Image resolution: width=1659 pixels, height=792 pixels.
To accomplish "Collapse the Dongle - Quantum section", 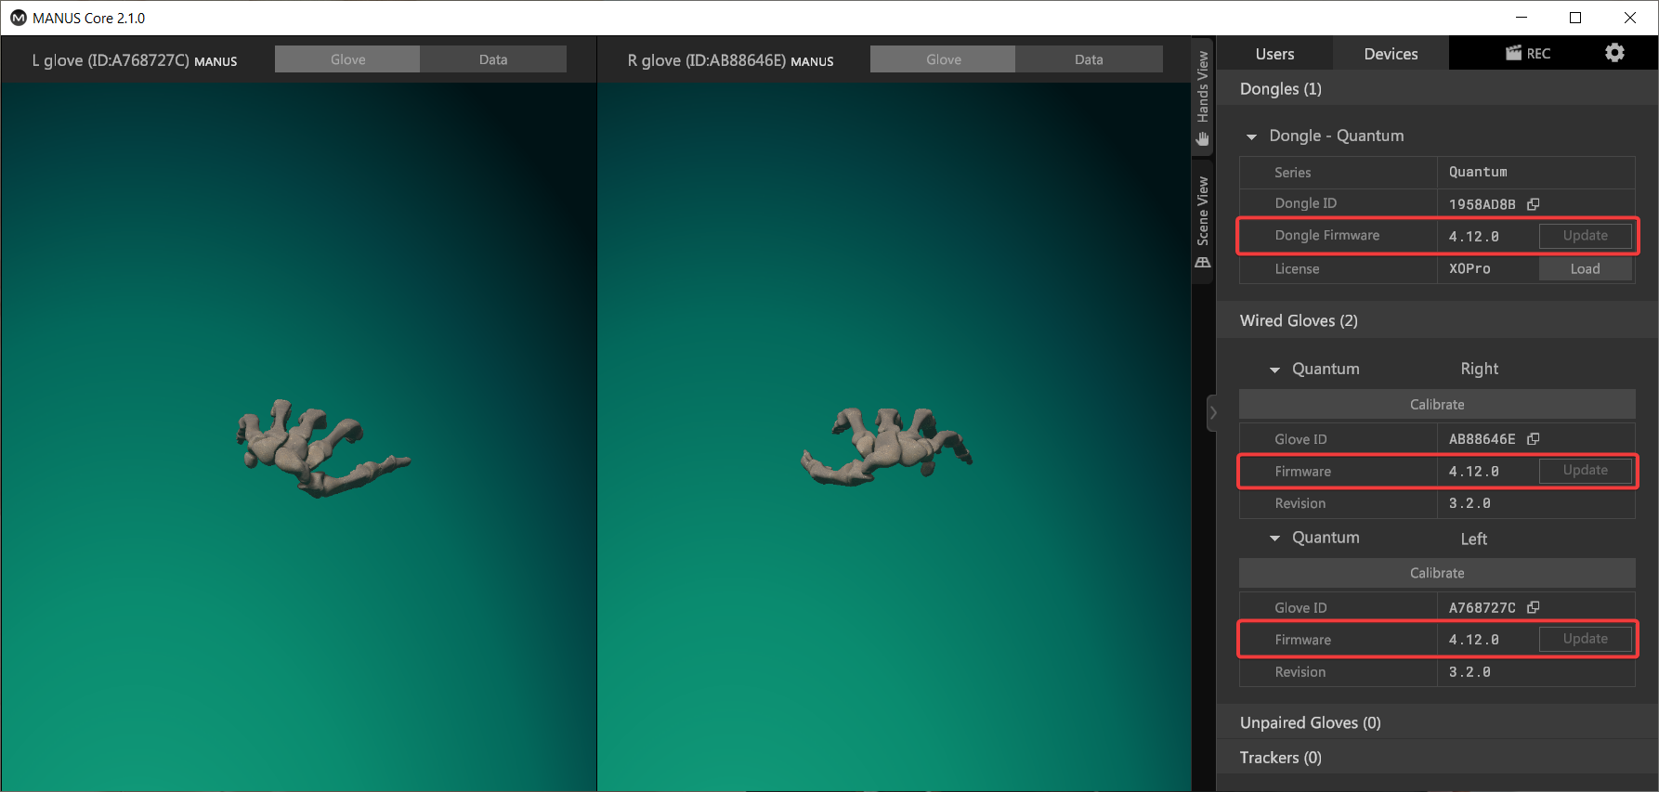I will point(1251,136).
